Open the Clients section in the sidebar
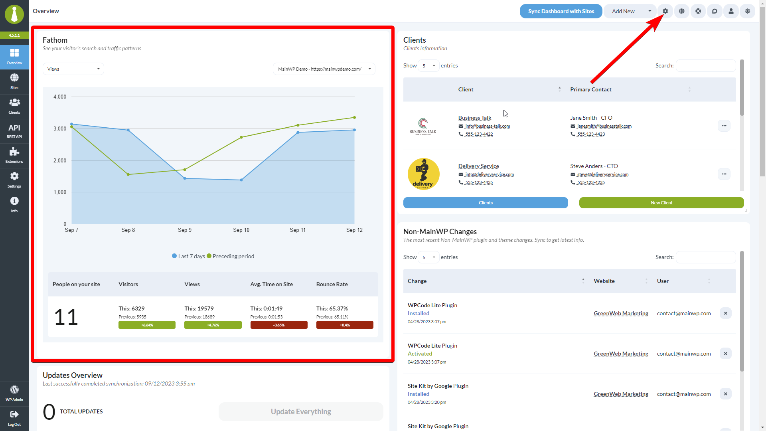 (x=14, y=106)
